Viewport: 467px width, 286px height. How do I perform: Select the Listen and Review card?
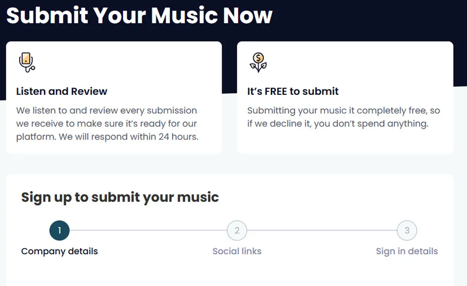tap(114, 98)
